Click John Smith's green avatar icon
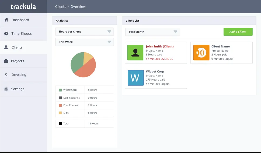Image resolution: width=261 pixels, height=153 pixels. [135, 53]
